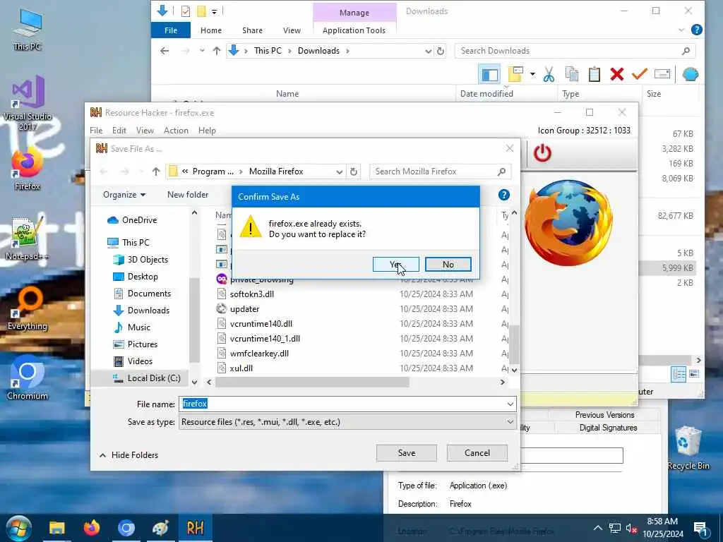Open the Previous Versions properties tab

[x=604, y=415]
